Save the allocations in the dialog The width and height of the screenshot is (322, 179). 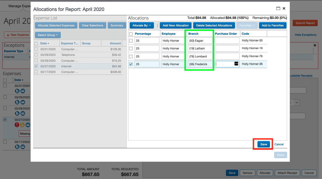[x=264, y=144]
